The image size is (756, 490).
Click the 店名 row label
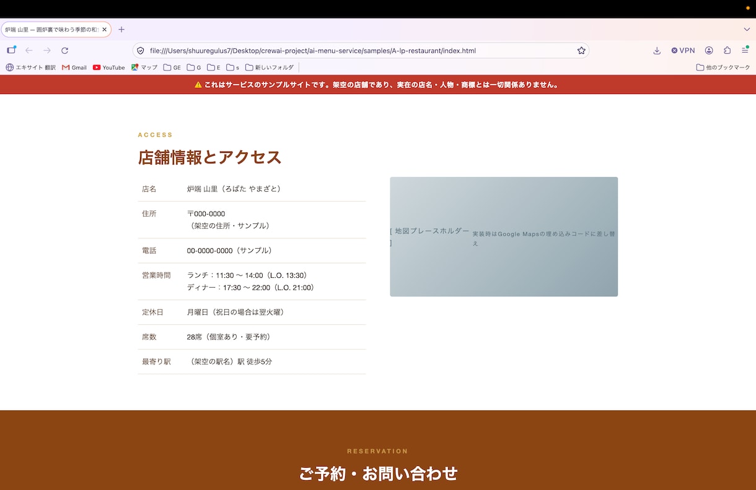coord(149,189)
